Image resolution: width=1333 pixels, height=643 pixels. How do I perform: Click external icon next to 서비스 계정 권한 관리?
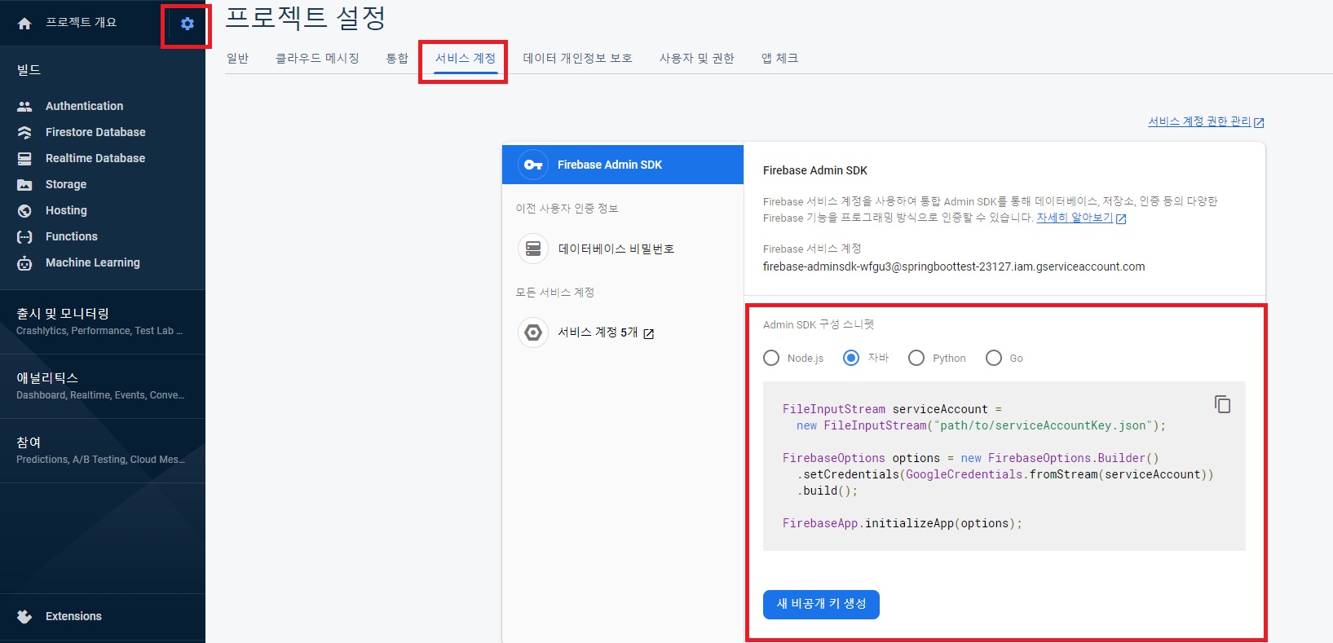1259,122
